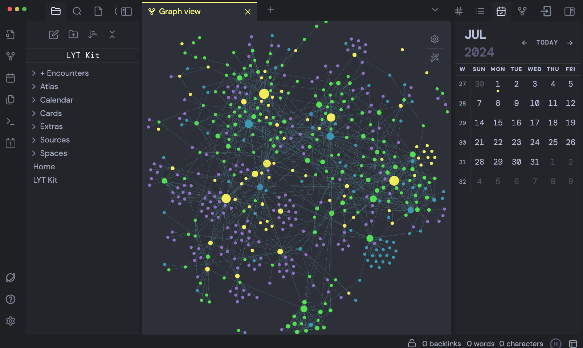Viewport: 583px width, 348px height.
Task: Open outline list icon in right panel
Action: coord(480,11)
